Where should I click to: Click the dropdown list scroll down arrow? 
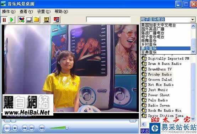193,51
